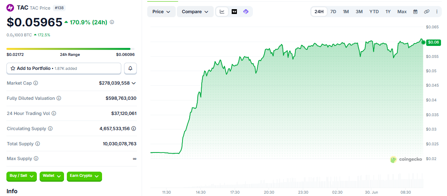This screenshot has height=196, width=447.
Task: Switch to line chart view icon
Action: coord(222,12)
